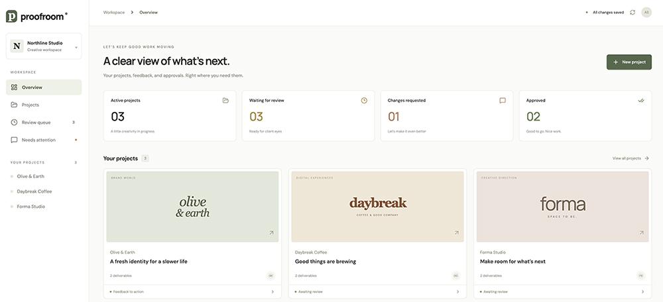Click the proofroom logo icon
Screen dimensions: 663x302
point(11,16)
